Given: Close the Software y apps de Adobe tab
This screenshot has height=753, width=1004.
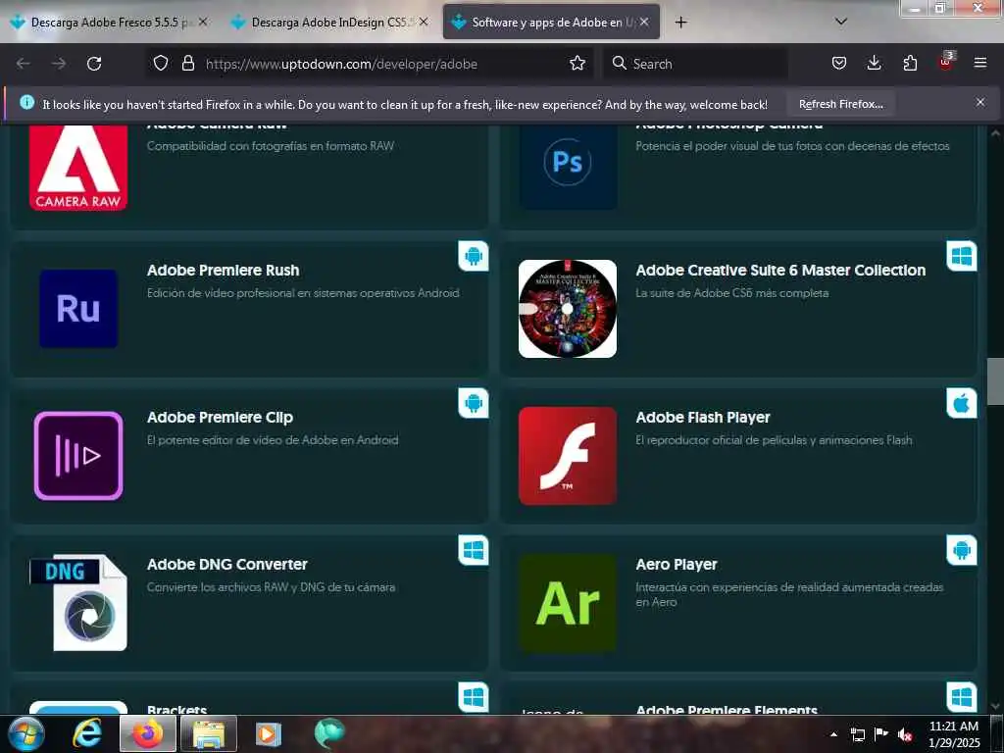Looking at the screenshot, I should tap(644, 22).
